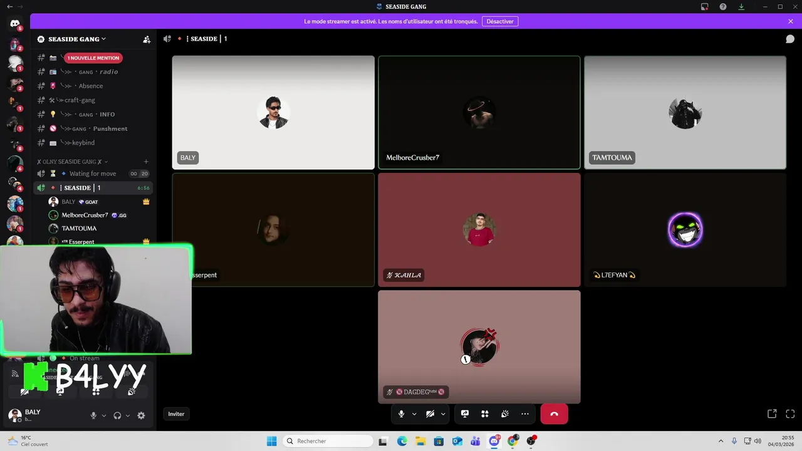Image resolution: width=802 pixels, height=451 pixels.
Task: Open clock showing 20:55 in taskbar
Action: coord(783,441)
